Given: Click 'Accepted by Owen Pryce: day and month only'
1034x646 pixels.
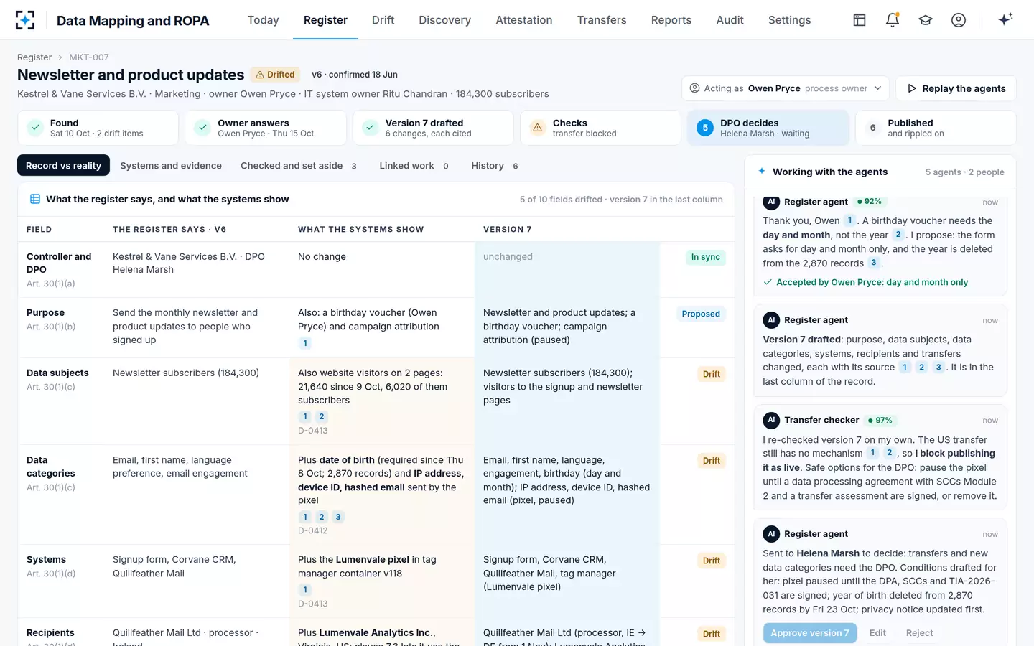Looking at the screenshot, I should pos(872,282).
